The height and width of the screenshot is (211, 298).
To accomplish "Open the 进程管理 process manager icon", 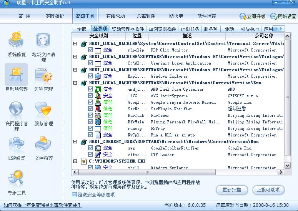I will (x=43, y=75).
